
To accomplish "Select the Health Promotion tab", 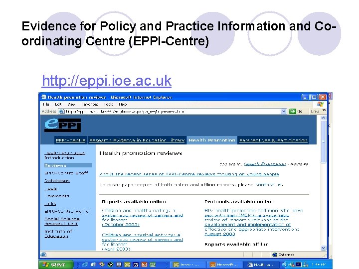I will pyautogui.click(x=212, y=140).
